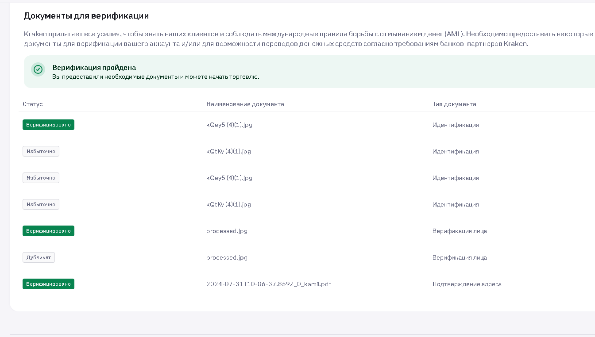Open kQtKy (4)(1).jpg in the second table row

point(228,151)
